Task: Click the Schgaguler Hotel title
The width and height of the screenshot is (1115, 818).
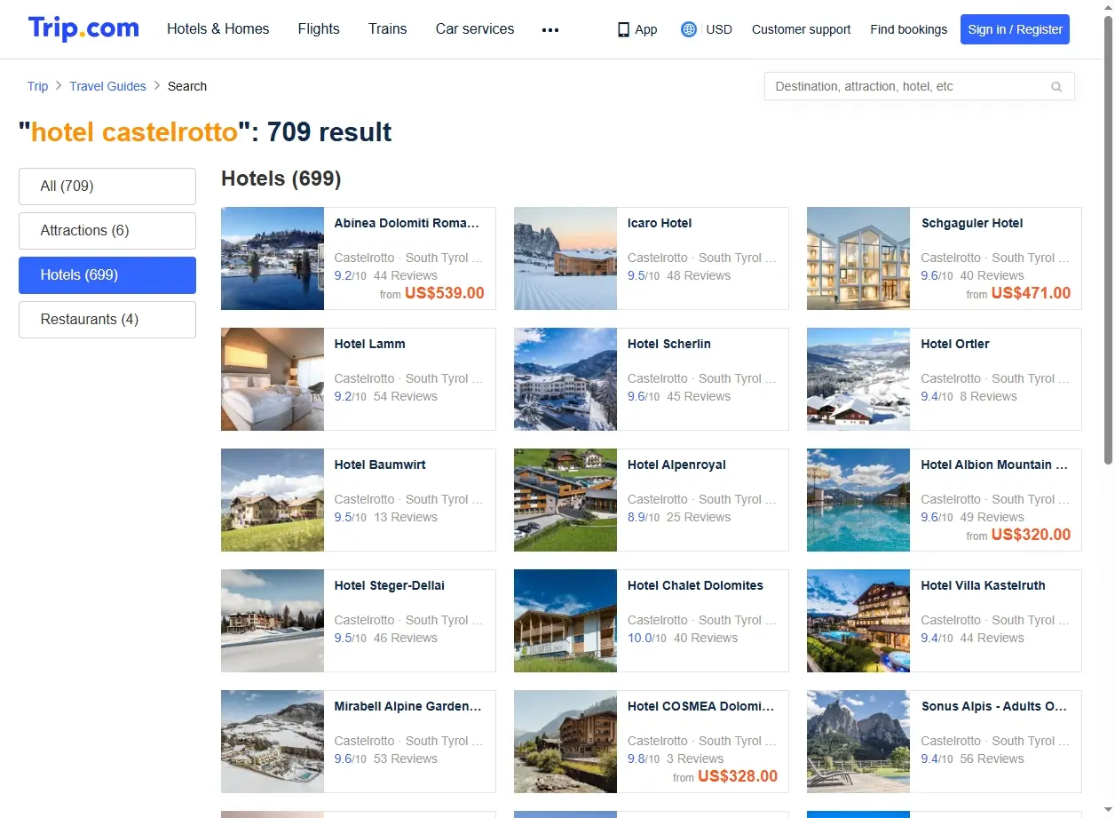Action: click(972, 223)
